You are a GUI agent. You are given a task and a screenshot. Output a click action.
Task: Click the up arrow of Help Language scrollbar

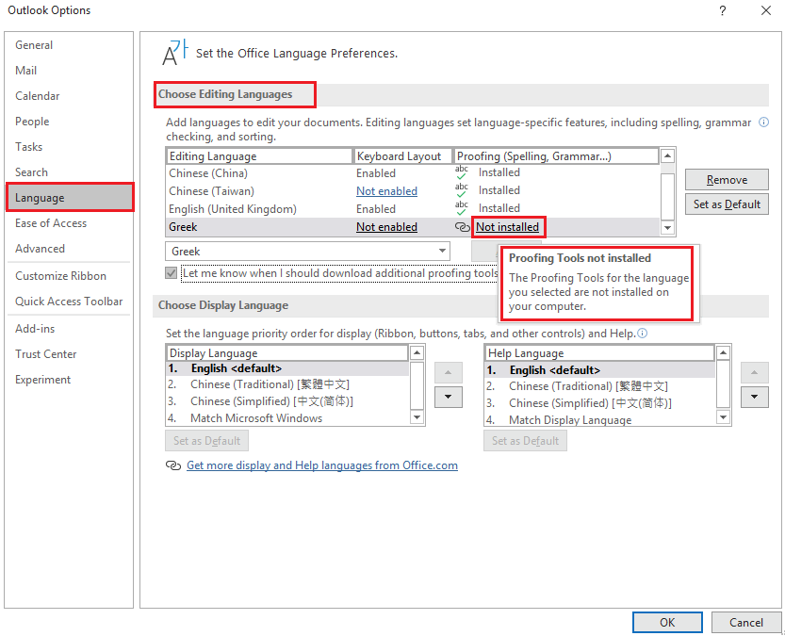click(723, 352)
